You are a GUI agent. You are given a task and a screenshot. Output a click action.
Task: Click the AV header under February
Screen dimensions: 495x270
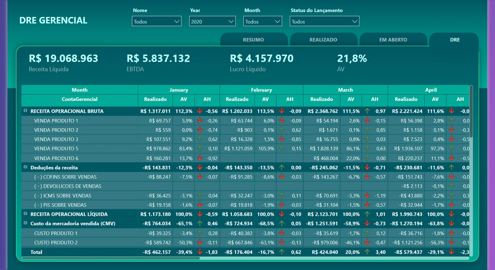coord(265,99)
